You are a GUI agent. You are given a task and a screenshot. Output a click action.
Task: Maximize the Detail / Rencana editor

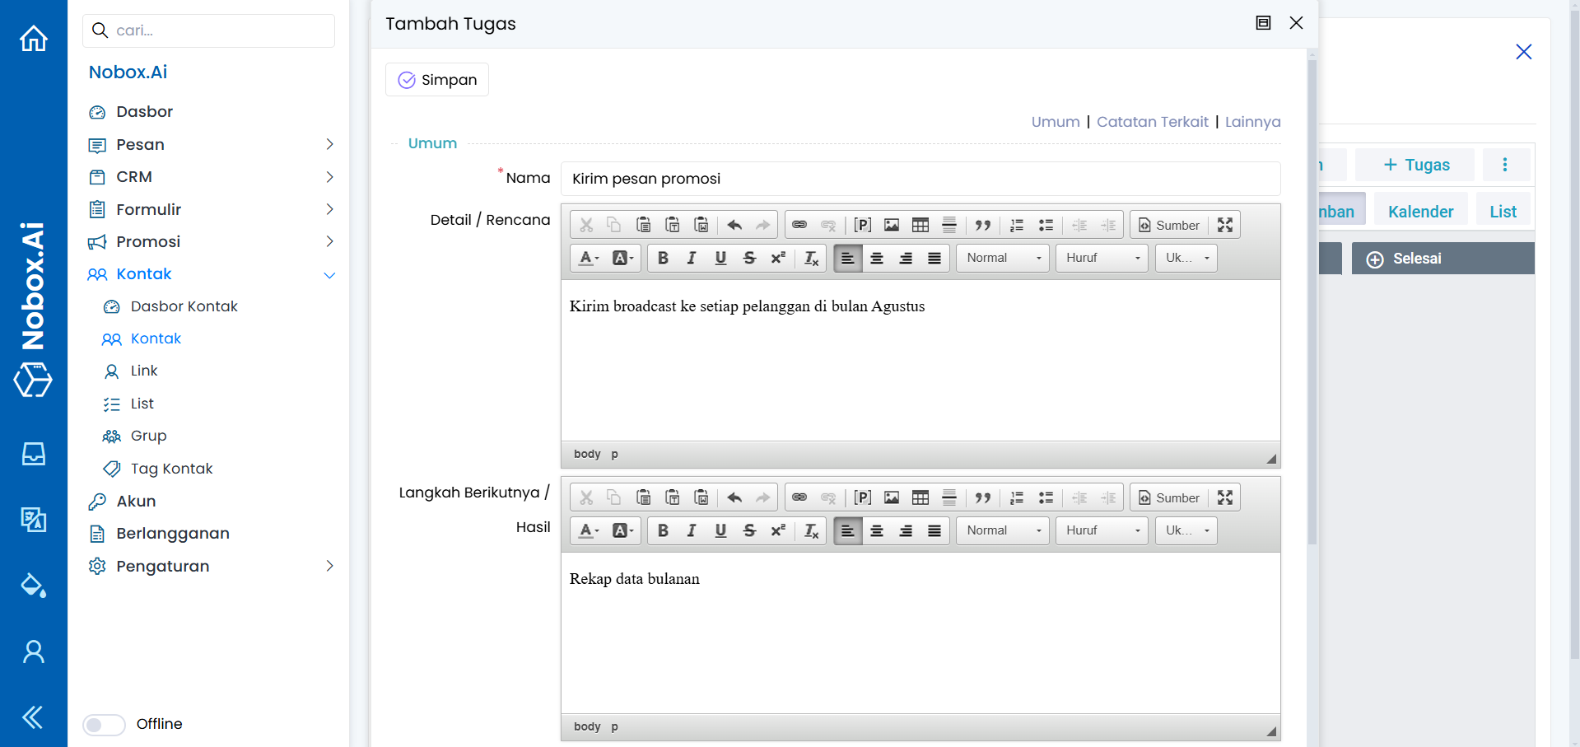(1224, 225)
